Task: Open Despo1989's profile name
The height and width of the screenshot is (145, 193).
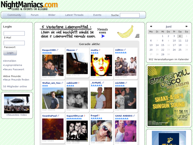Action: coord(49,50)
